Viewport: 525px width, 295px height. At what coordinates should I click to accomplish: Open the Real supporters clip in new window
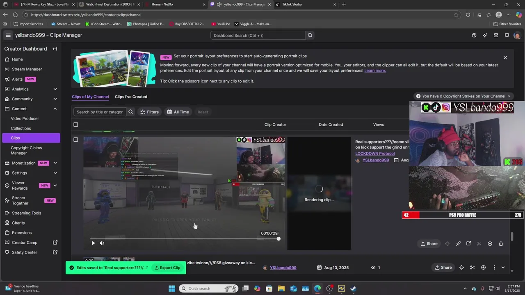[x=468, y=243]
